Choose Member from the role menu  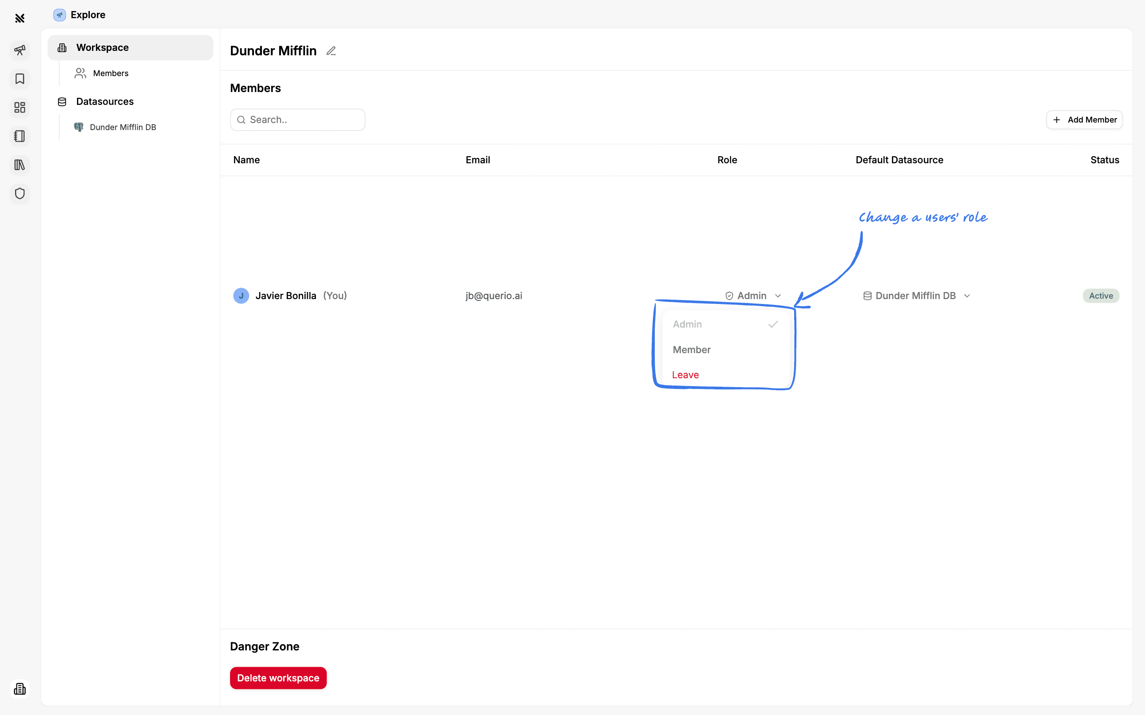point(692,350)
